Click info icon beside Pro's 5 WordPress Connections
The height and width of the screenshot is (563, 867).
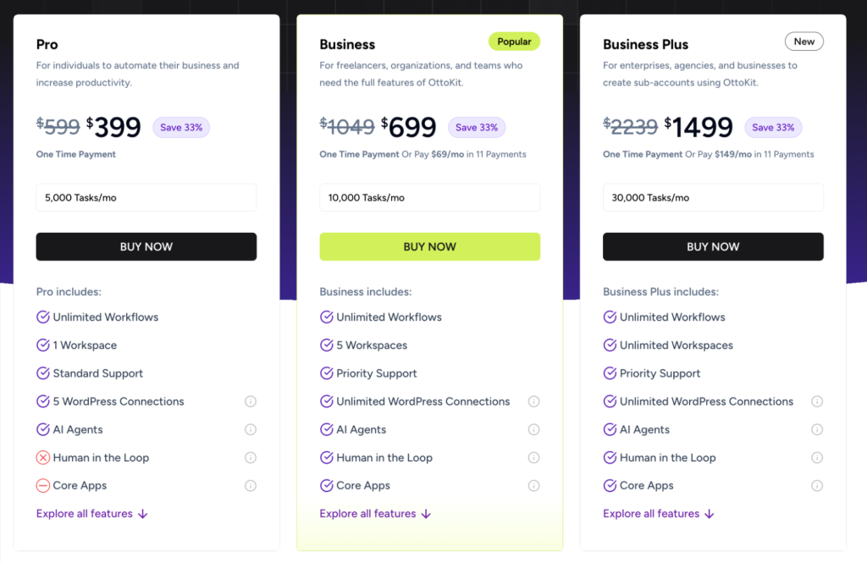pyautogui.click(x=251, y=401)
